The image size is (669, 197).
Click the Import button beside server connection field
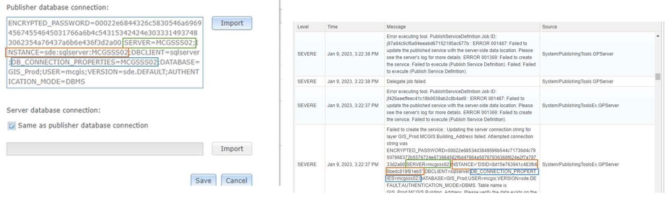tap(231, 149)
